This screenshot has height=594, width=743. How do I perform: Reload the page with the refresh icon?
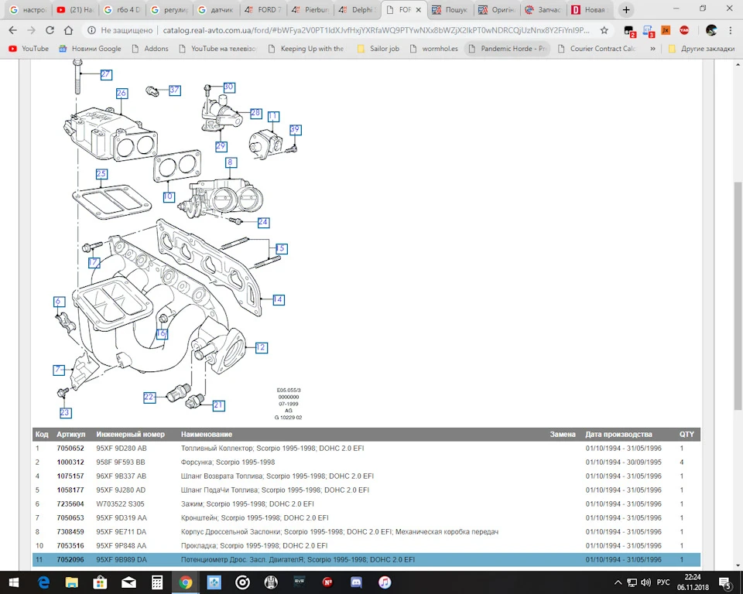[50, 30]
